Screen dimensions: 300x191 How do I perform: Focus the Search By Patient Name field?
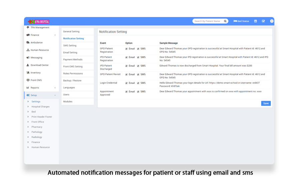coord(208,21)
